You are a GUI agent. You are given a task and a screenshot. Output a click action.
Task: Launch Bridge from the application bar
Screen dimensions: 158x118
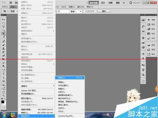[x=11, y=3]
